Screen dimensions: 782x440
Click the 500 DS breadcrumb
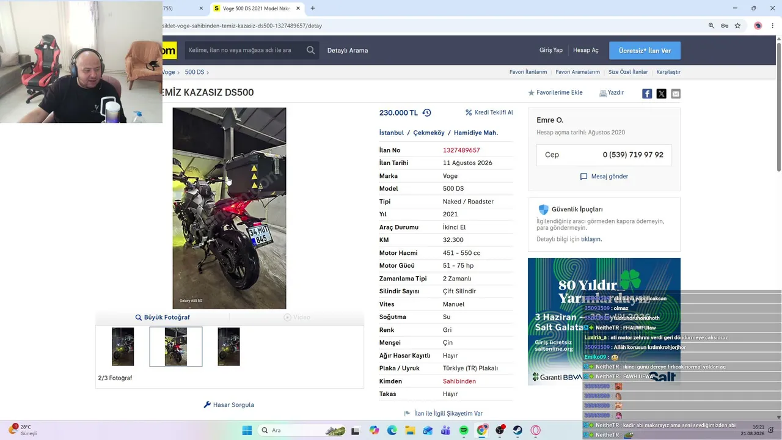point(194,72)
